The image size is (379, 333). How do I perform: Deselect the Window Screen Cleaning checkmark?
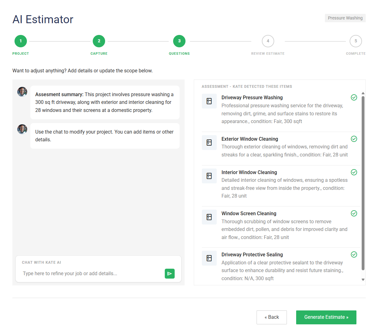click(x=354, y=213)
